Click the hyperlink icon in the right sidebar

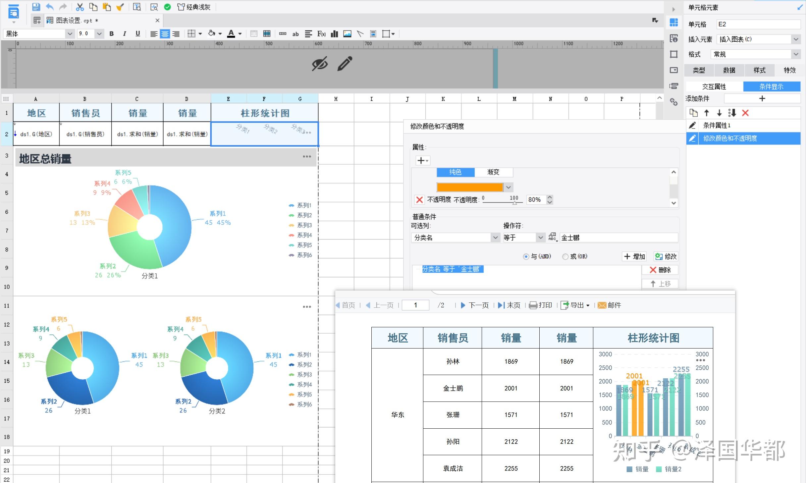673,102
